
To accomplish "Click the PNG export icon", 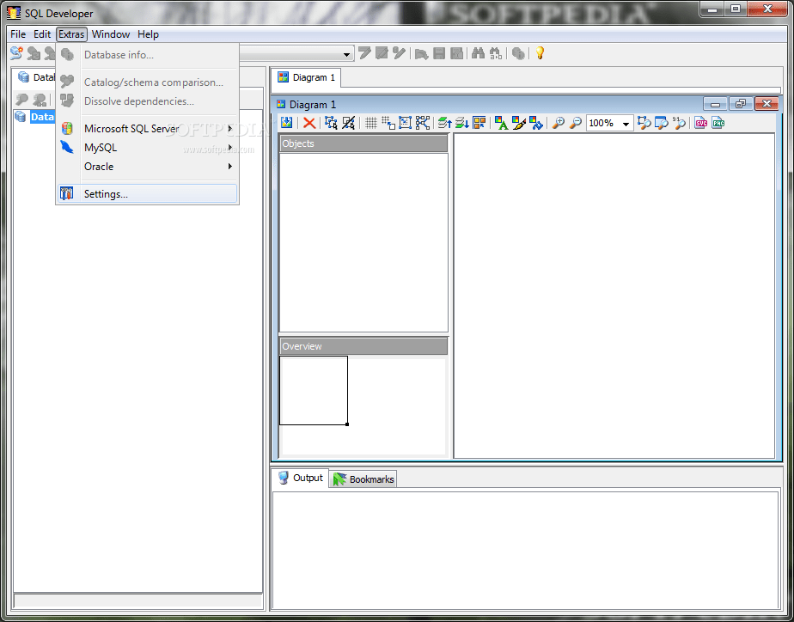I will click(718, 123).
